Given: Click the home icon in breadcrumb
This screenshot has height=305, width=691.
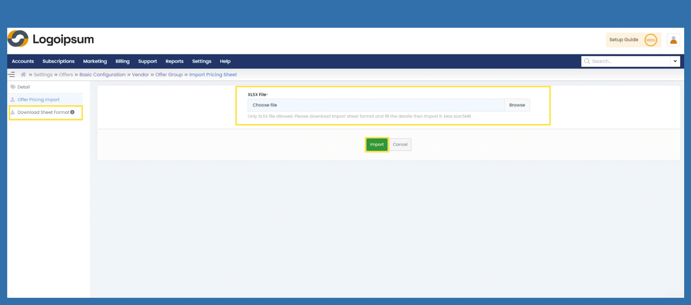Looking at the screenshot, I should point(23,75).
